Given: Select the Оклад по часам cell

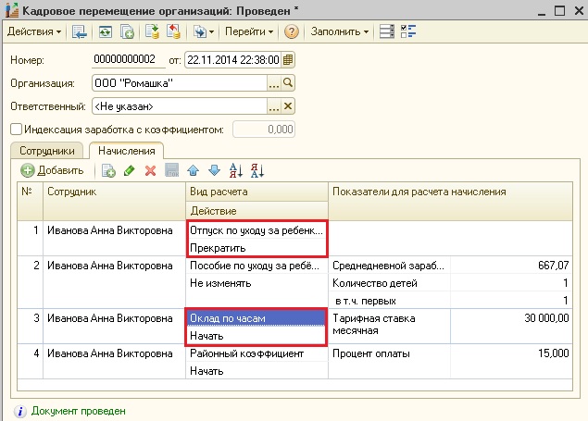Looking at the screenshot, I should (256, 318).
